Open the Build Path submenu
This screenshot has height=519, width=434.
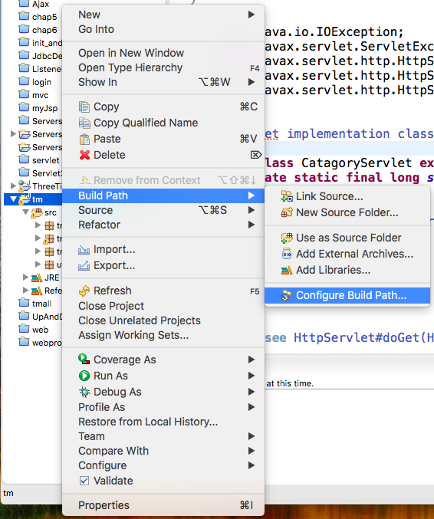point(163,195)
